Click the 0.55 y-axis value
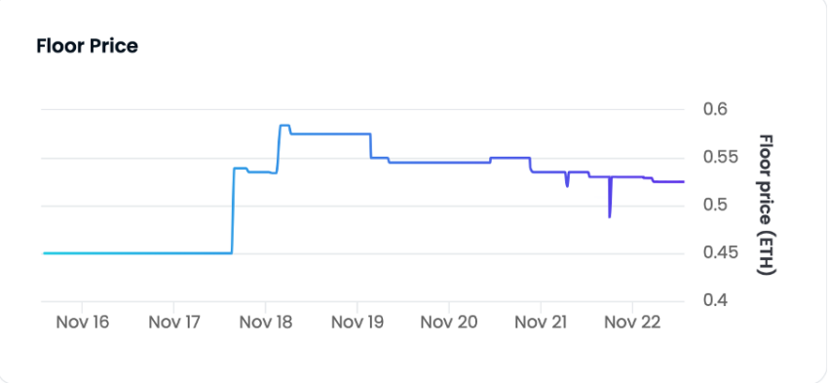Image resolution: width=828 pixels, height=383 pixels. coord(721,158)
